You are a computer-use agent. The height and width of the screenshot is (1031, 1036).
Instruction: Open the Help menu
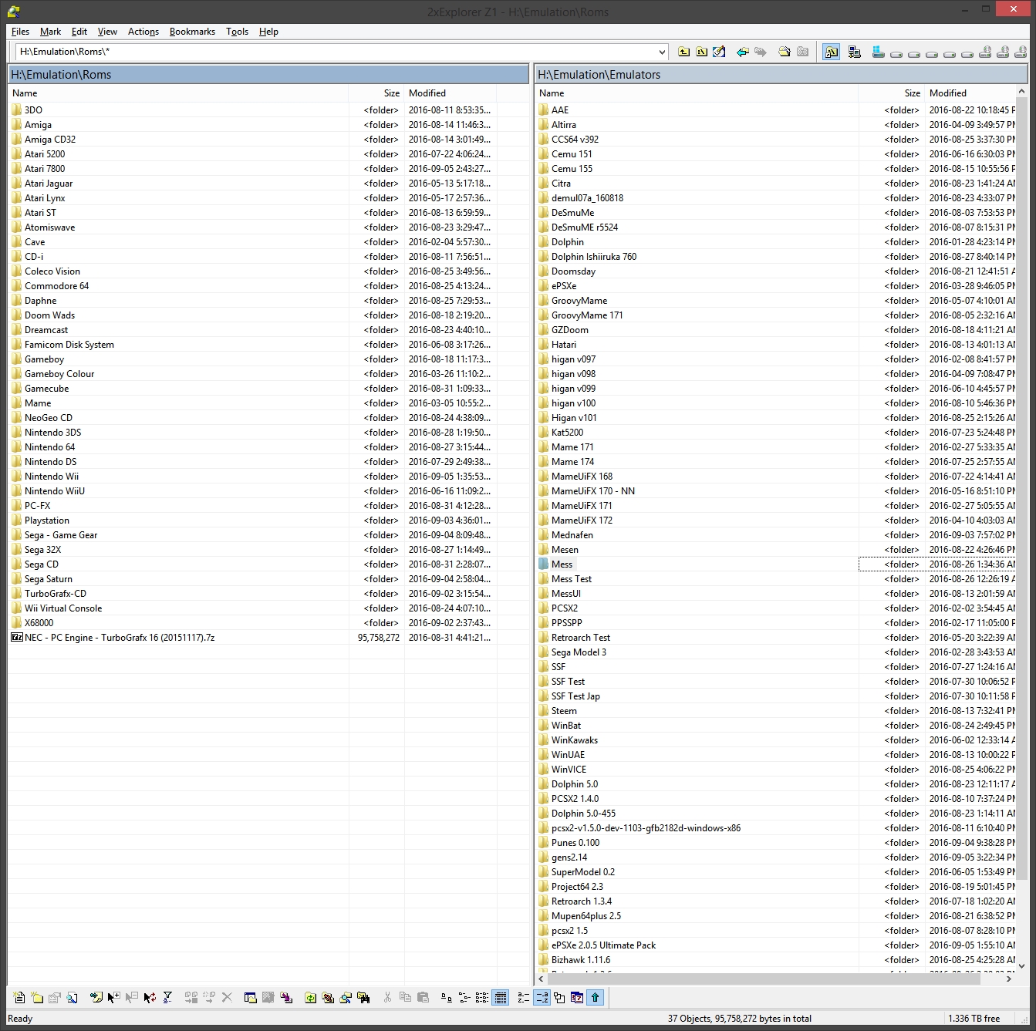(x=268, y=32)
